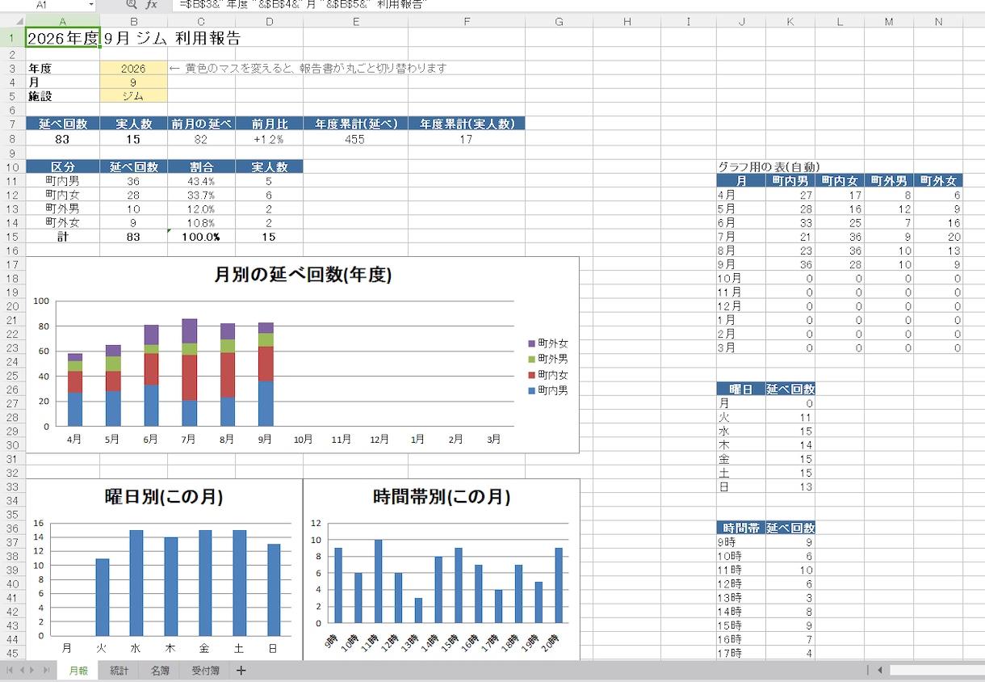Select the 年度累計(実人数) value 17
Screen dimensions: 985x682
467,139
